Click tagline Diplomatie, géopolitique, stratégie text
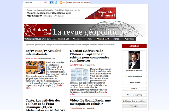The width and height of the screenshot is (169, 111). (70, 44)
